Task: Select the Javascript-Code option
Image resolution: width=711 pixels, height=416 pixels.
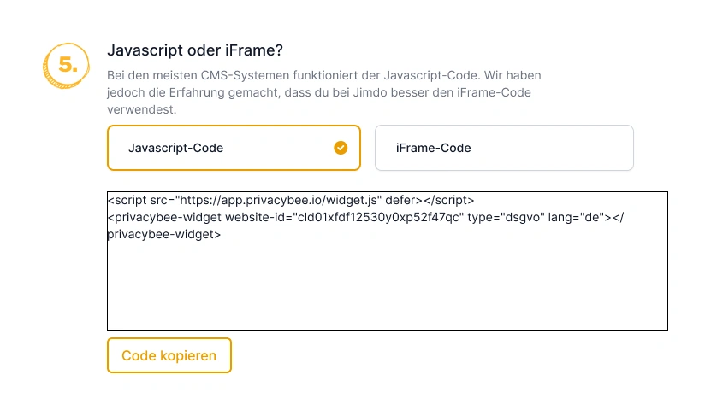Action: (x=234, y=148)
